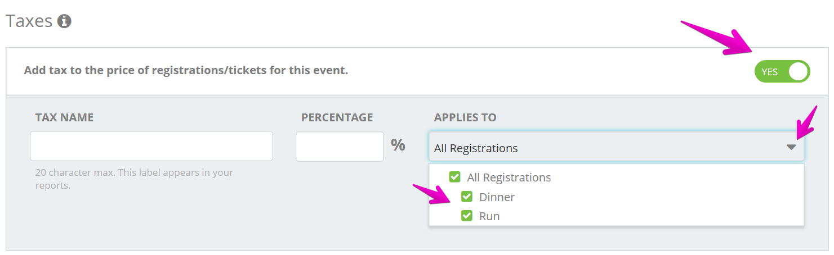Uncheck the All Registrations checkbox
834x255 pixels.
click(x=454, y=177)
